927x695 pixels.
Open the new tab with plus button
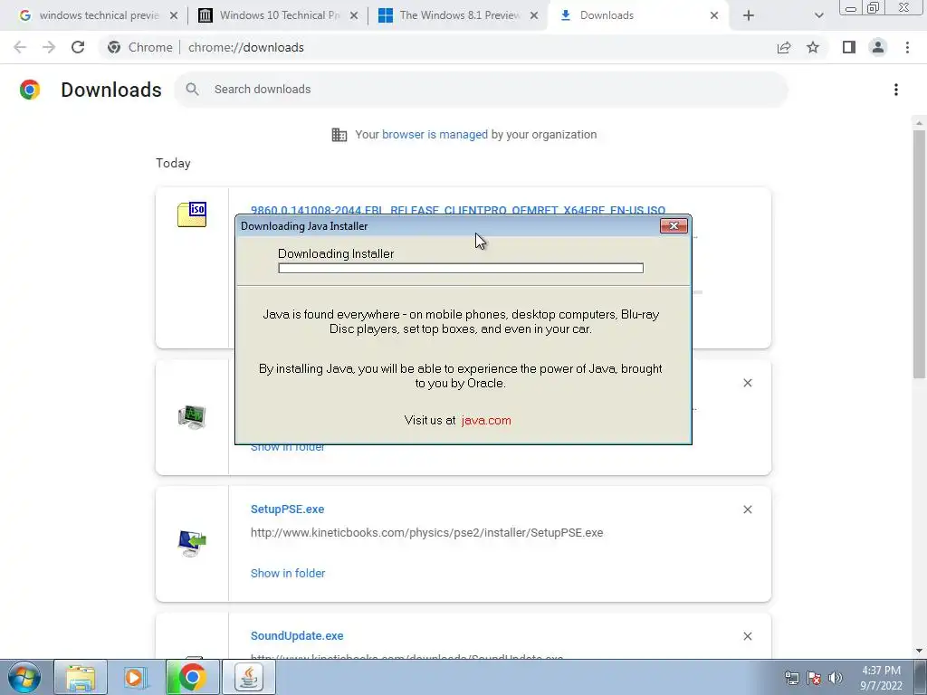point(749,15)
